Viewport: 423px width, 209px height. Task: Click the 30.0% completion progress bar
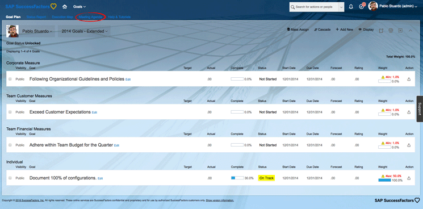coord(237,178)
